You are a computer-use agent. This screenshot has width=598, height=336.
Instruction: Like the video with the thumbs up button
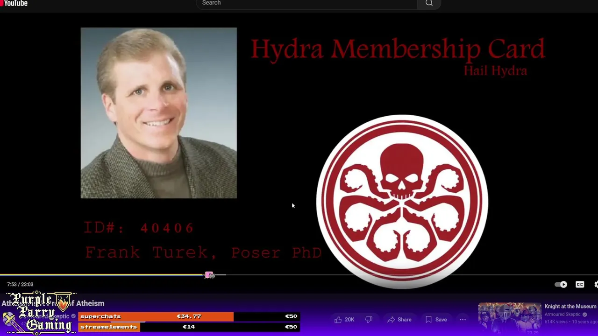(344, 320)
